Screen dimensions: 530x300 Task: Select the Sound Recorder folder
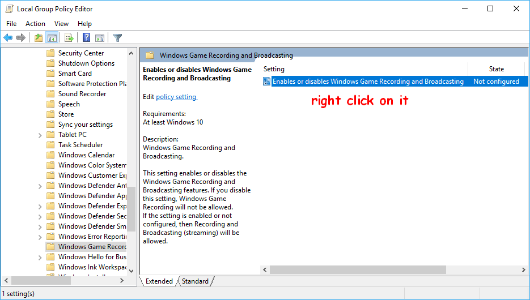coord(82,94)
